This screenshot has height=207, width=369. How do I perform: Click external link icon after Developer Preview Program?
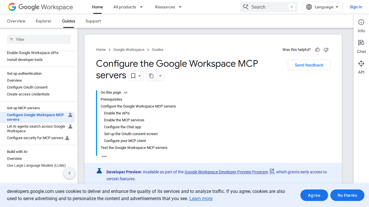point(272,171)
